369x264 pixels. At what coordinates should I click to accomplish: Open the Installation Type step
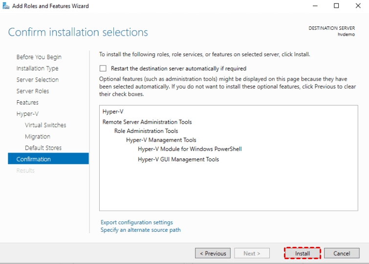(37, 68)
